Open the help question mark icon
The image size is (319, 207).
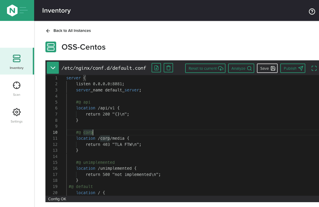(x=312, y=12)
